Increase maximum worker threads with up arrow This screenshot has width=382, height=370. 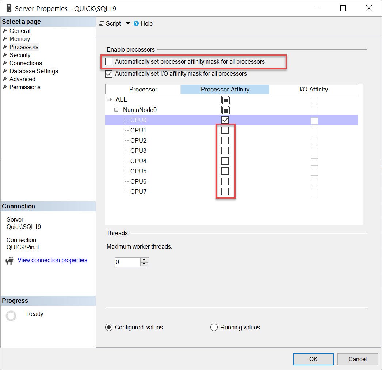pyautogui.click(x=144, y=260)
